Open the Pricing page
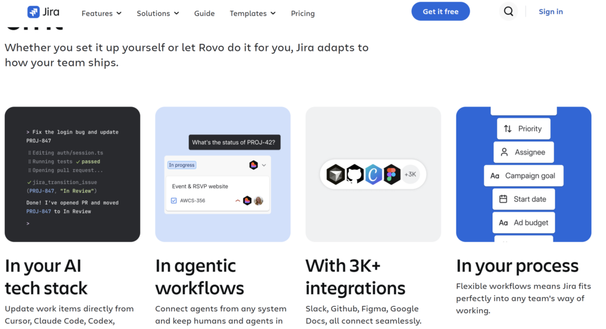 [302, 13]
